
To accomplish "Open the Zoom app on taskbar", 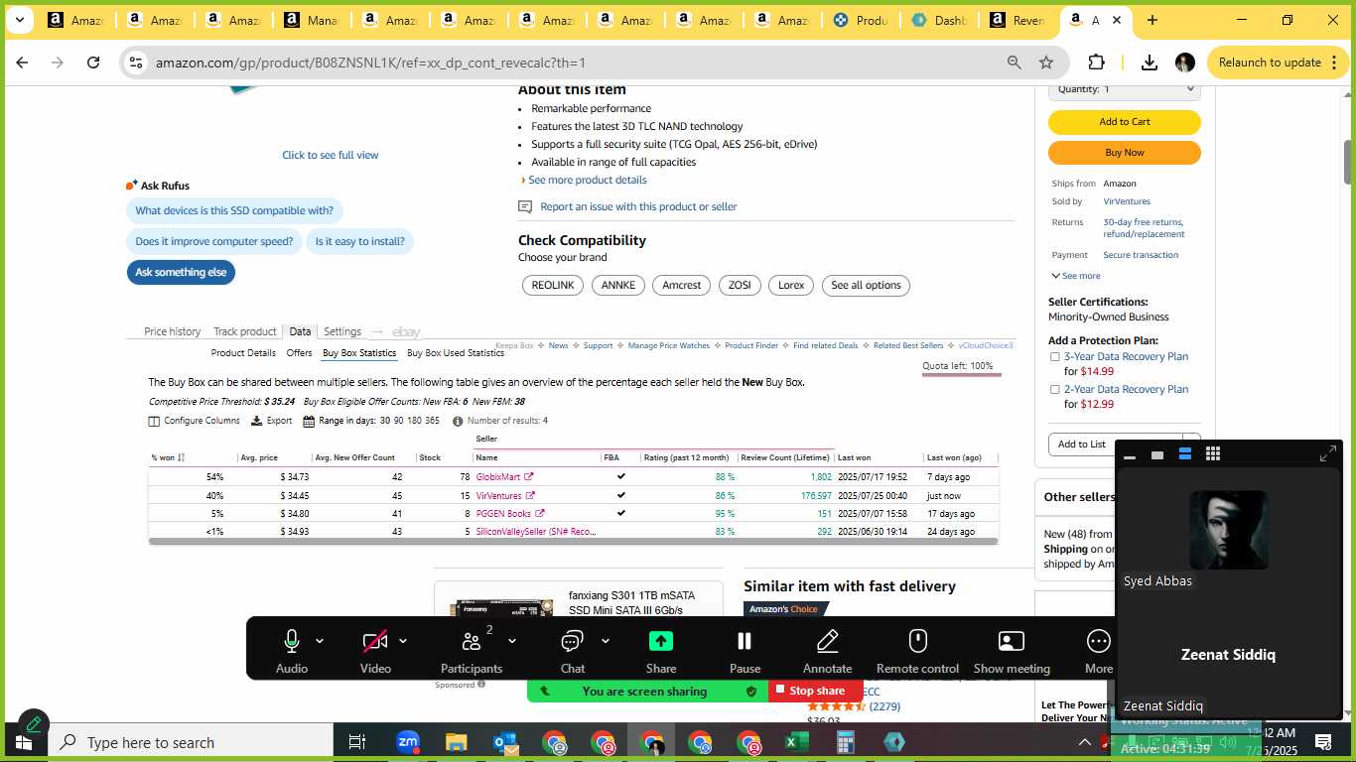I will pos(407,742).
